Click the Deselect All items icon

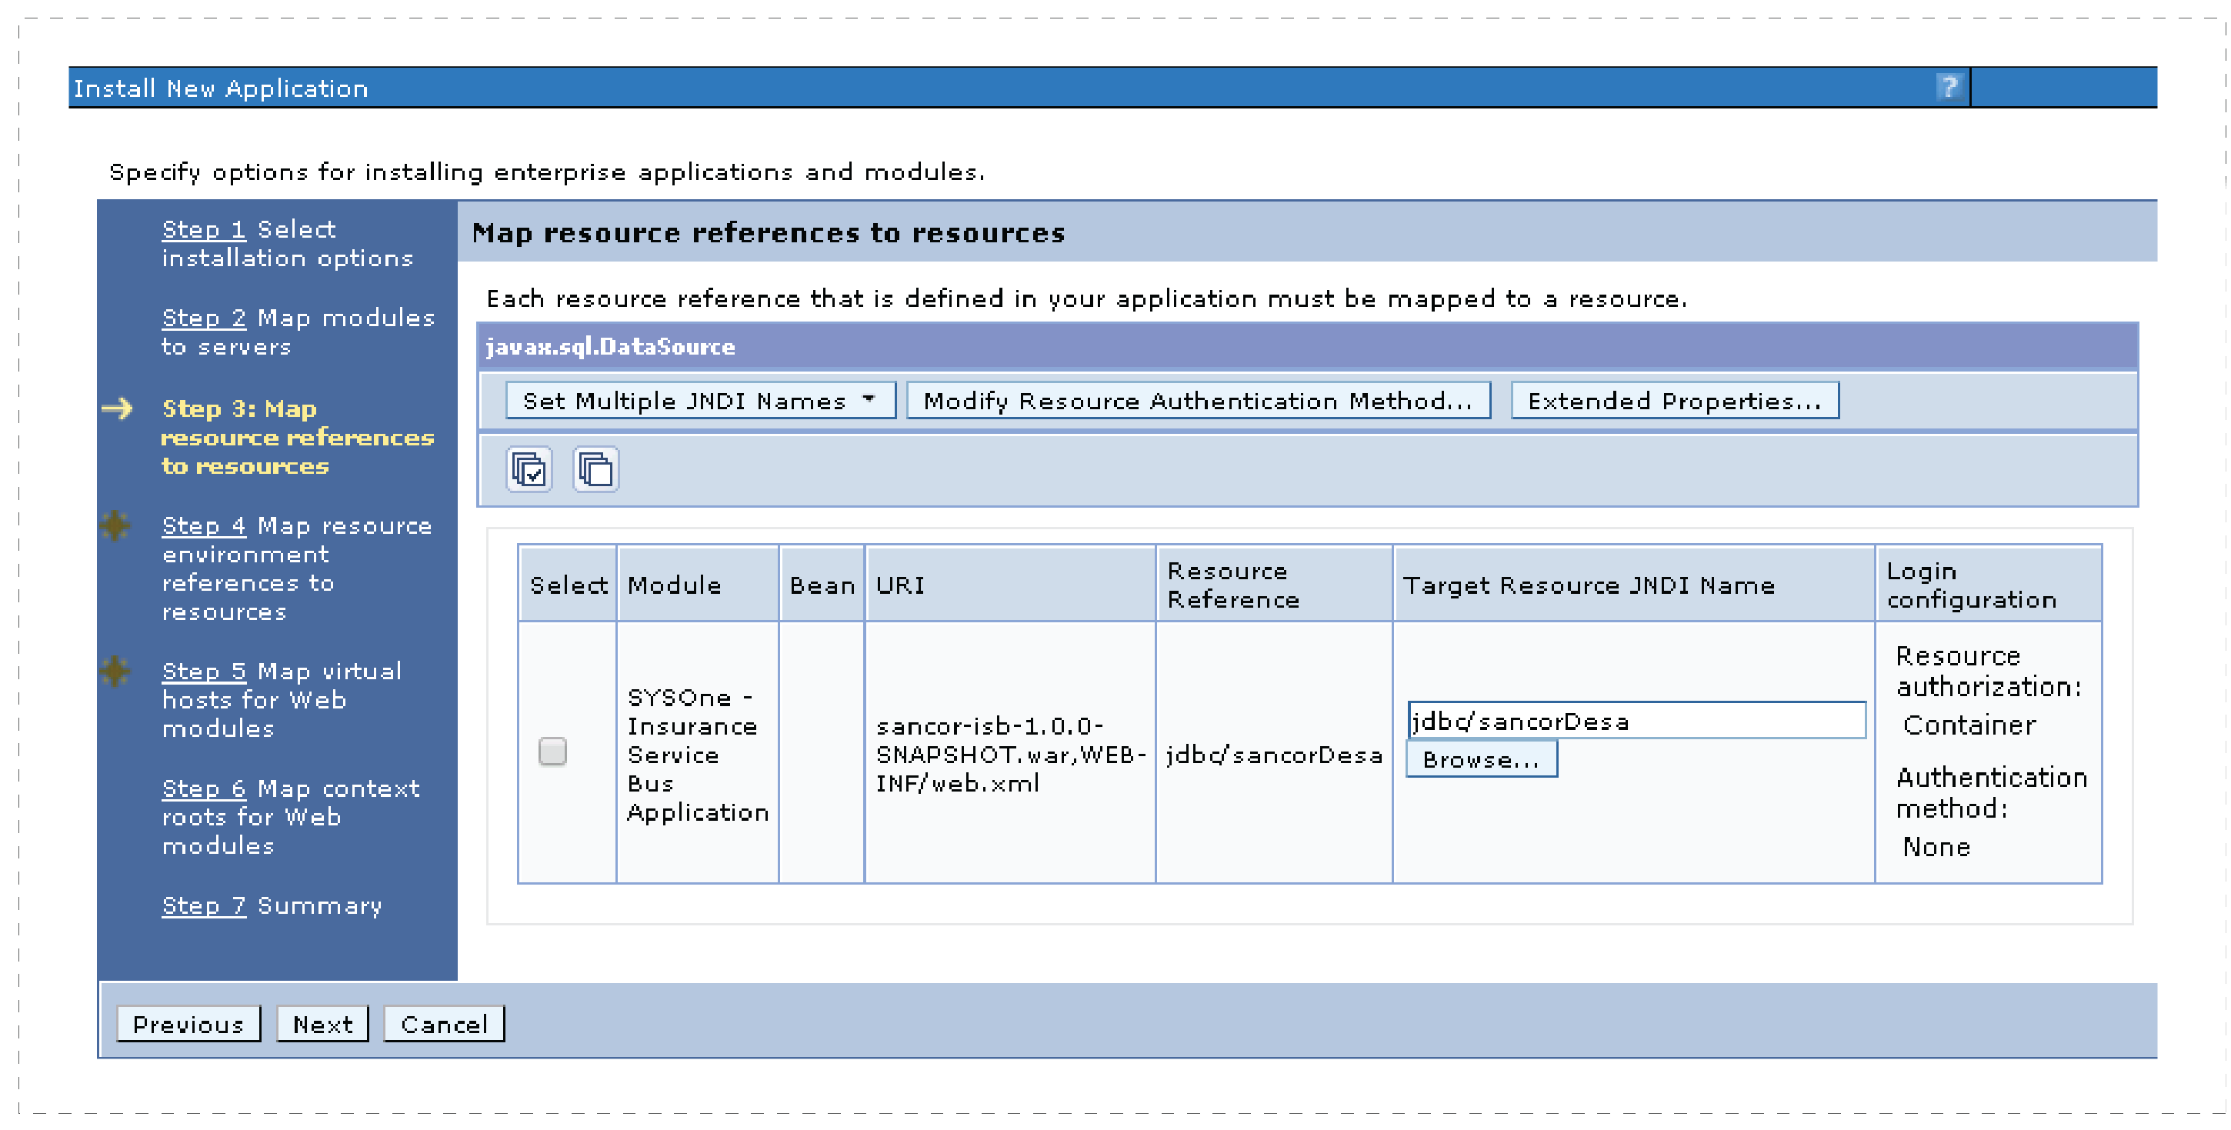point(596,469)
